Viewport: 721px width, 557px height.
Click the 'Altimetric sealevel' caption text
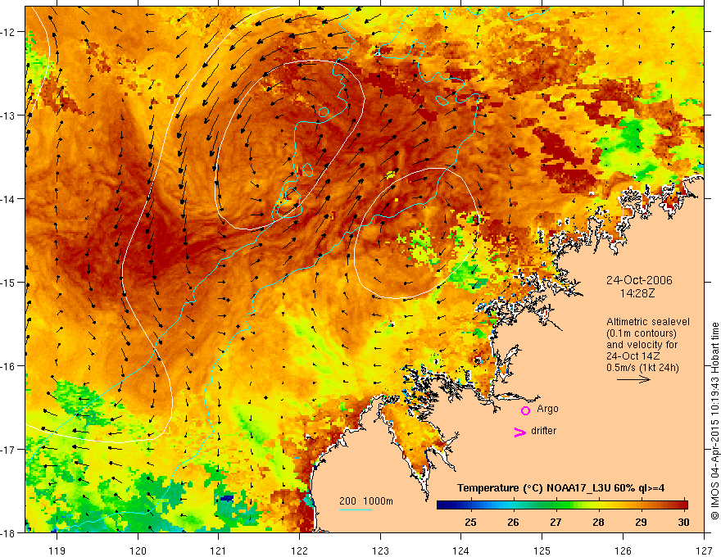[648, 322]
